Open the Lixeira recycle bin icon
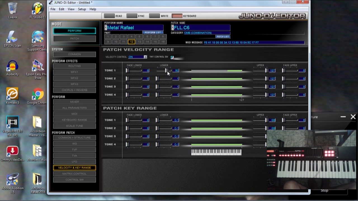 12,11
